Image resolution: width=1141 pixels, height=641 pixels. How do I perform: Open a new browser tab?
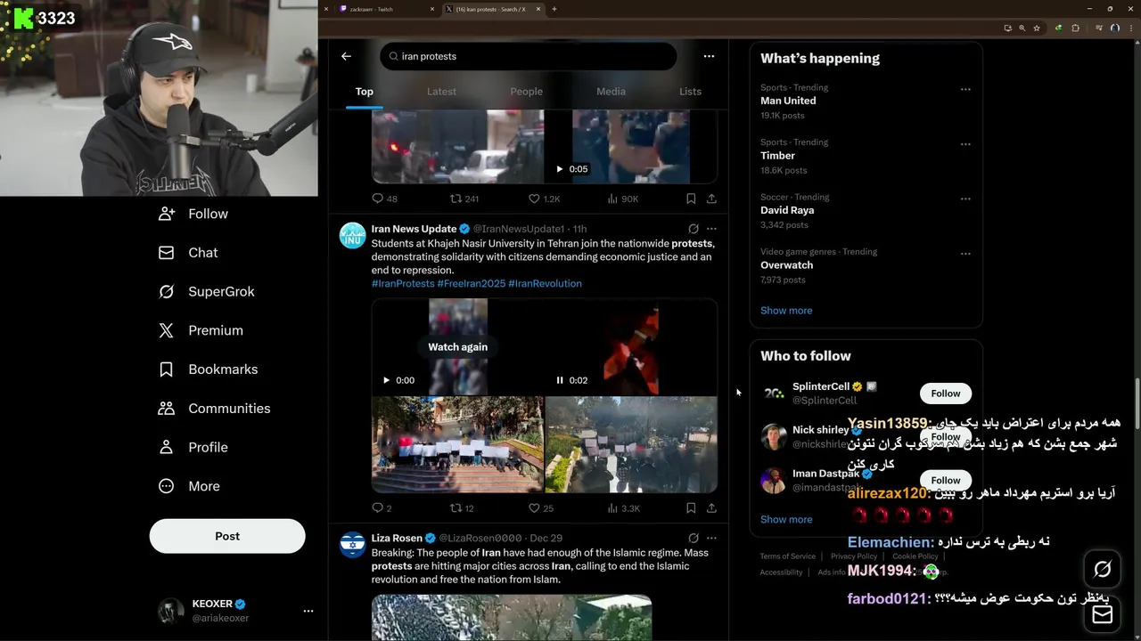coord(554,9)
